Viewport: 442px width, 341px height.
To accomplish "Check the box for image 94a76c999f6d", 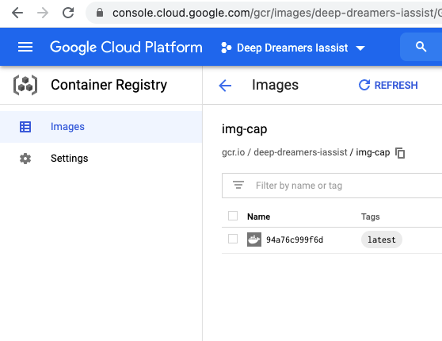I will 233,239.
